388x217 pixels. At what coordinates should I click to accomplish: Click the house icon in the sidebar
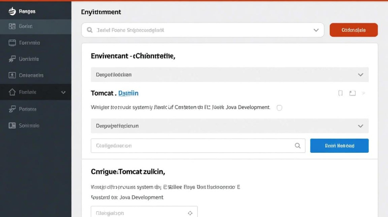(x=12, y=92)
